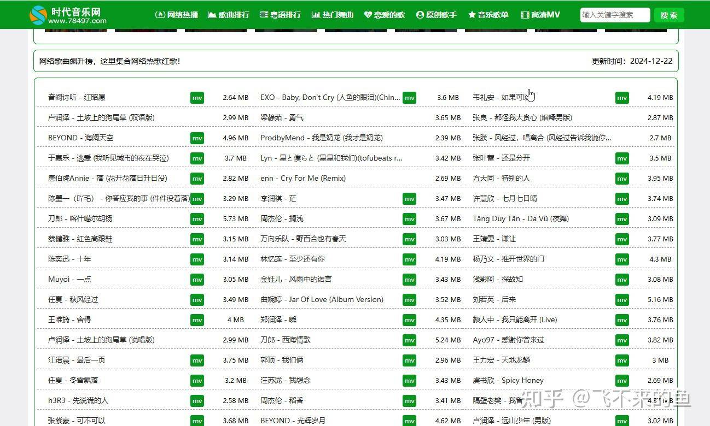Screen dimensions: 710x426
Task: Open the 粤语排行 menu item
Action: click(x=280, y=15)
